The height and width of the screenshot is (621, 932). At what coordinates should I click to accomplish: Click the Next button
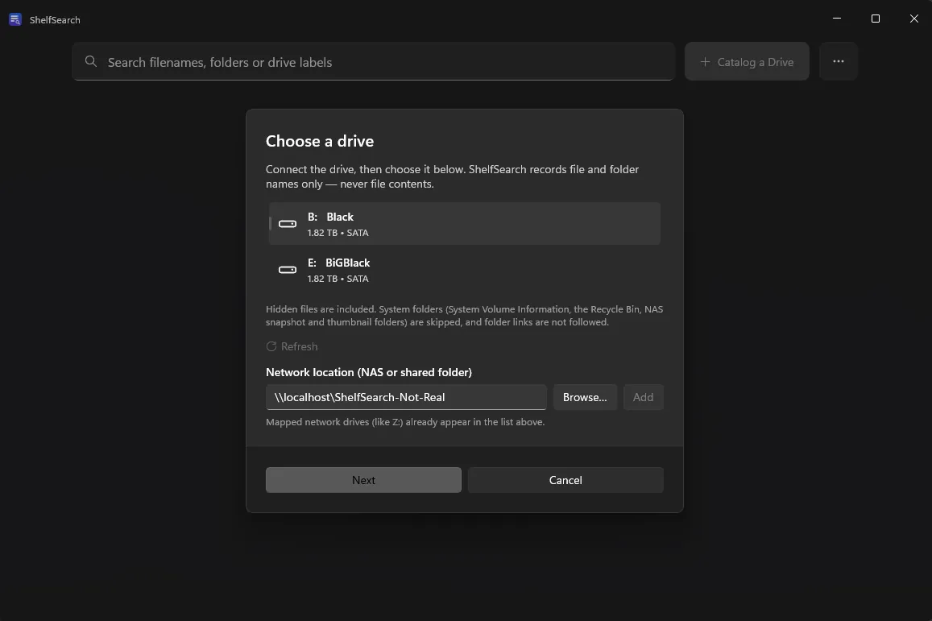point(363,480)
